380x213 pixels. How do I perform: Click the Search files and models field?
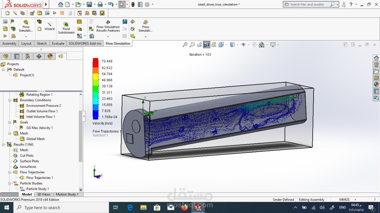point(307,4)
